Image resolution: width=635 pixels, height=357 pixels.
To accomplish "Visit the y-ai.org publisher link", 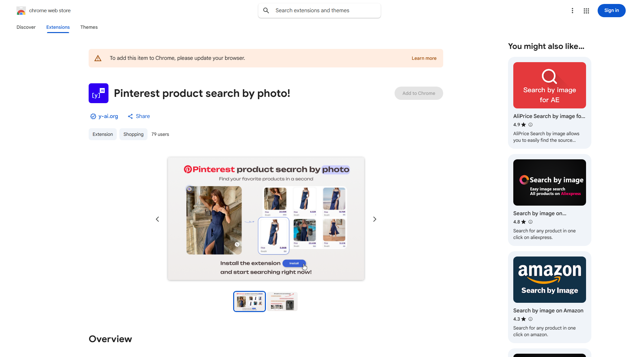I will (108, 116).
